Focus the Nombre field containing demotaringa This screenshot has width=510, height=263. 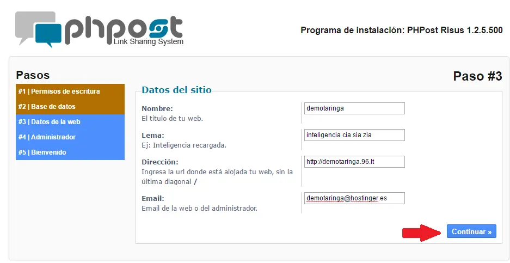(354, 108)
